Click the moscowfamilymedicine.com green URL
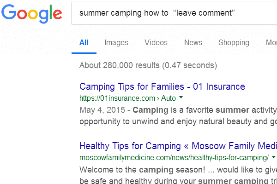Screen dimensions: 277x184 [174, 157]
